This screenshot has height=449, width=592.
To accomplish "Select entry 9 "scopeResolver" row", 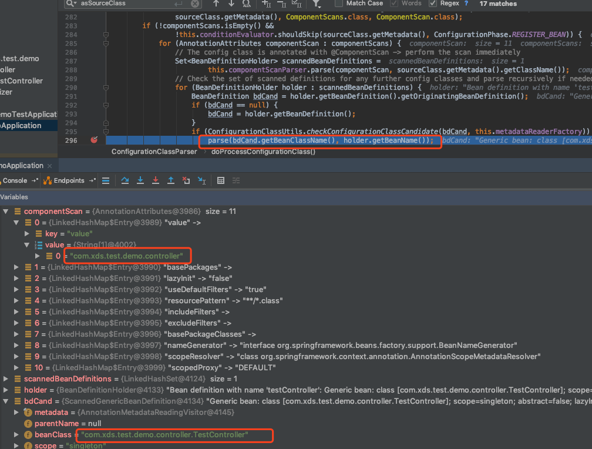I will click(296, 356).
